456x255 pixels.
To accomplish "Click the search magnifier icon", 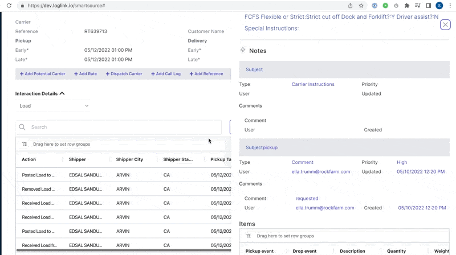I will (x=22, y=127).
